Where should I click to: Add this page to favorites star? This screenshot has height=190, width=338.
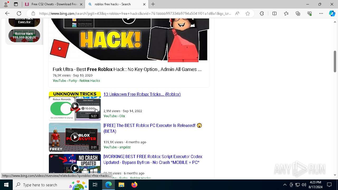(248, 13)
